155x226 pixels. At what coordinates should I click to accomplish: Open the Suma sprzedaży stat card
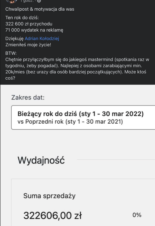tap(83, 202)
